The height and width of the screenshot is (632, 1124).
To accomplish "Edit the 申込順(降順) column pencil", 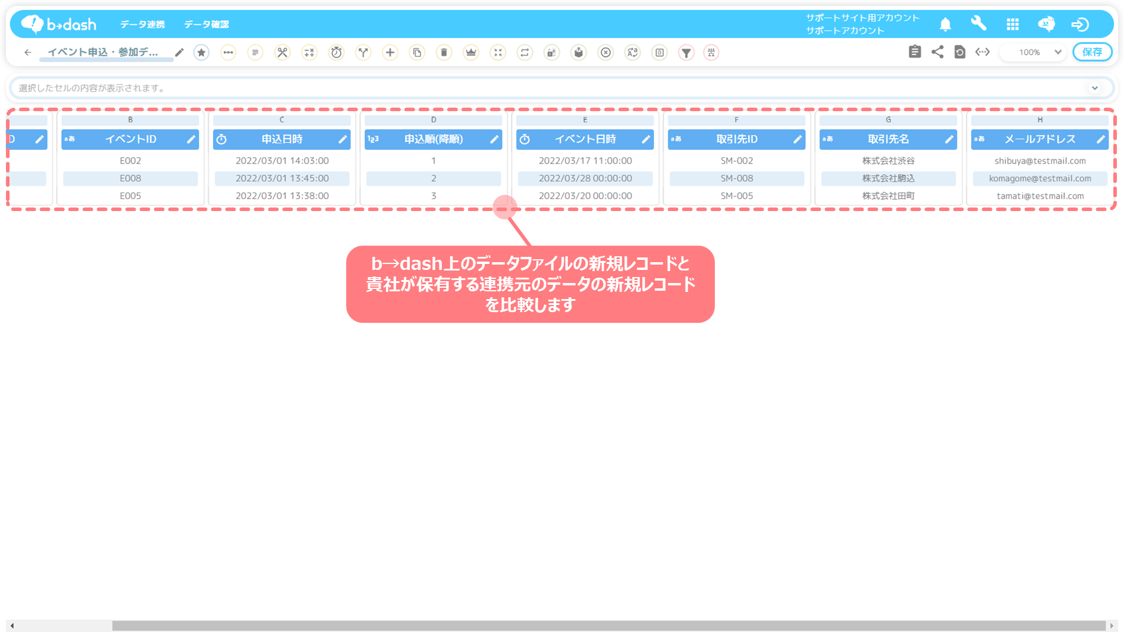I will 494,139.
